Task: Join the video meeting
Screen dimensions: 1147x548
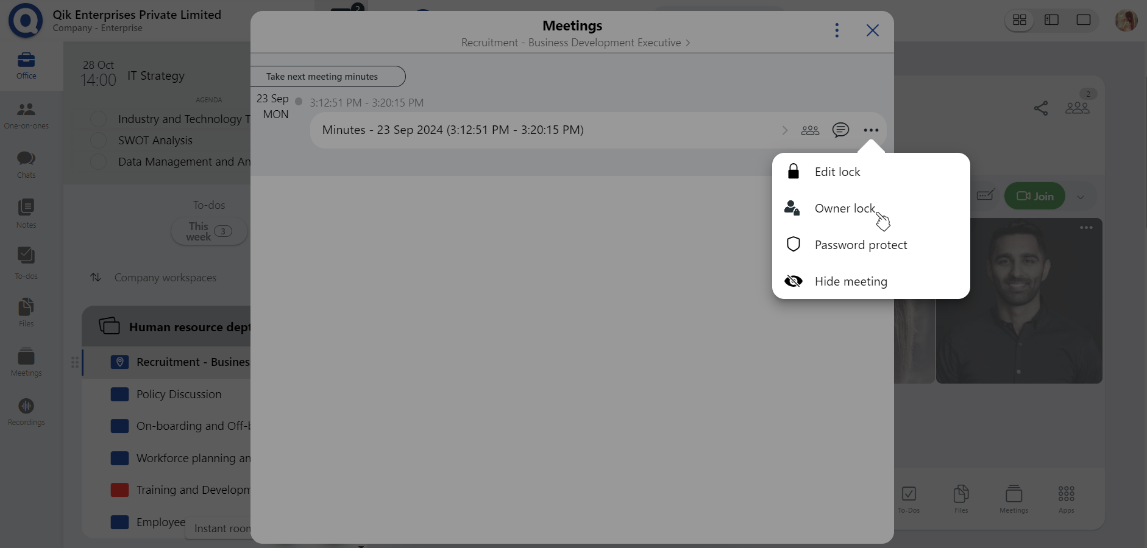Action: (1034, 196)
